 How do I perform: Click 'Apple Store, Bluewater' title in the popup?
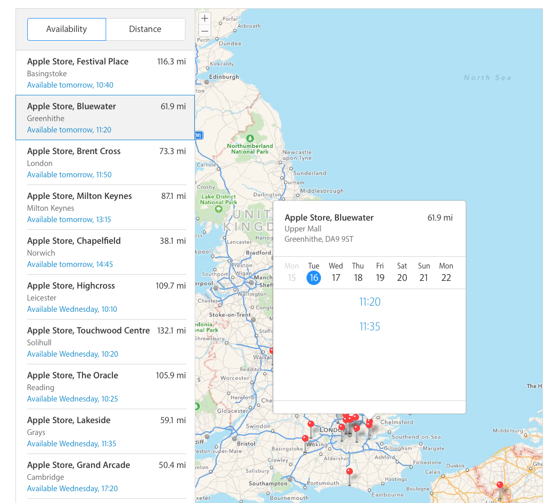329,217
